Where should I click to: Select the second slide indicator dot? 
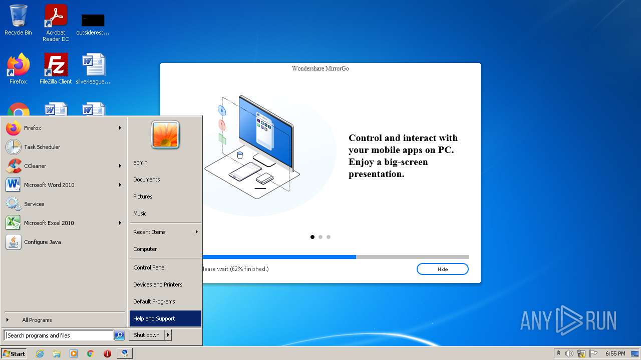point(320,237)
